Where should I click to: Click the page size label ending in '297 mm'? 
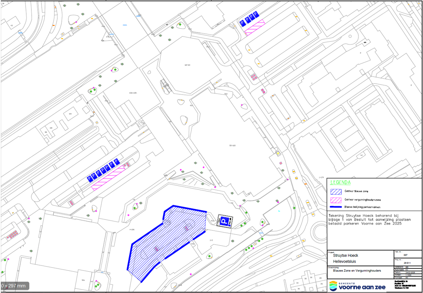pos(13,286)
